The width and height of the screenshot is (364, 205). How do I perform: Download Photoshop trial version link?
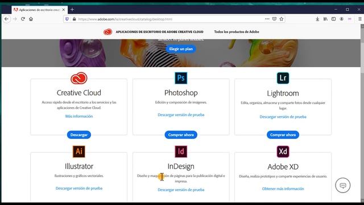click(x=181, y=115)
